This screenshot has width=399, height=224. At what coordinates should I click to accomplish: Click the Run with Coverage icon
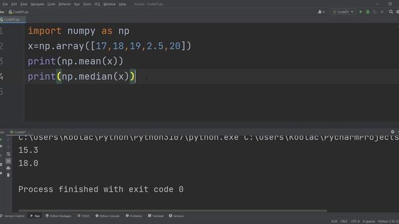(375, 12)
